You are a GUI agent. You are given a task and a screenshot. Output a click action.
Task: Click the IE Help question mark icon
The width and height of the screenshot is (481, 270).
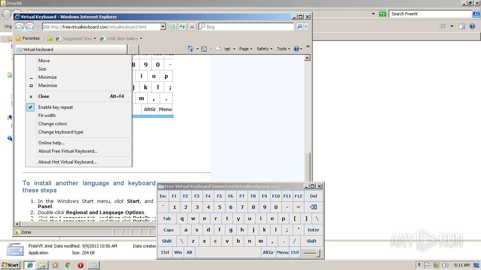click(296, 49)
